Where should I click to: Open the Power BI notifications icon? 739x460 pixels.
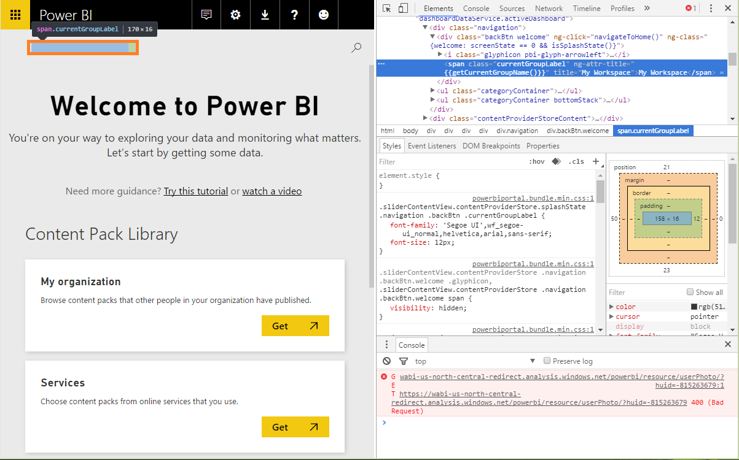[206, 15]
